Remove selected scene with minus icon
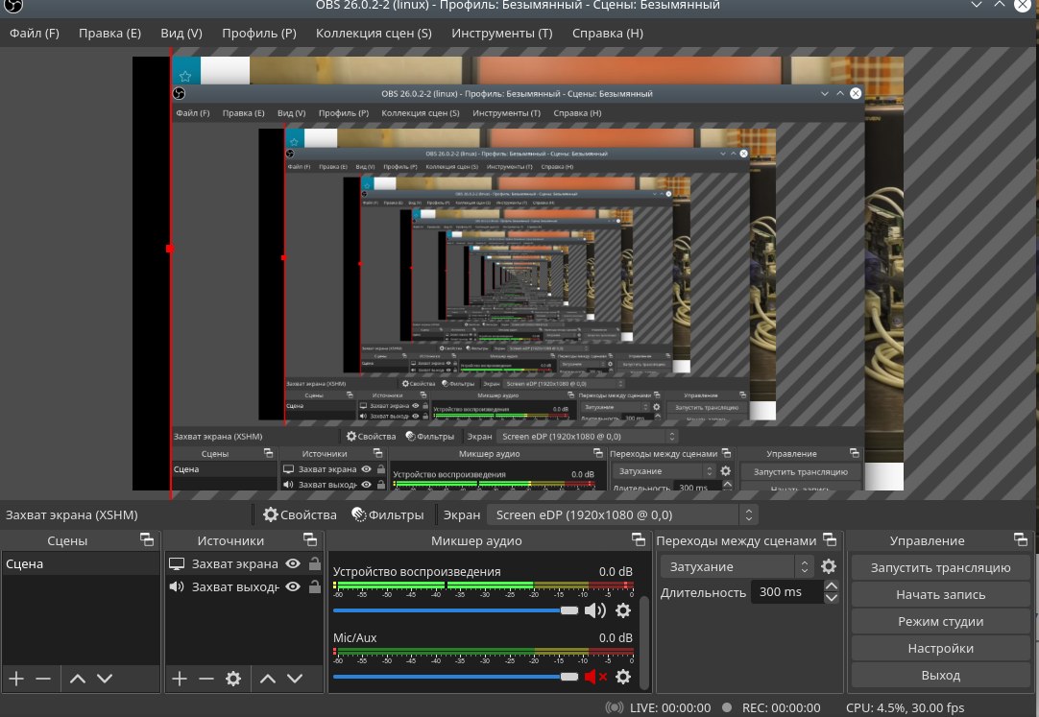Viewport: 1039px width, 717px height. tap(43, 678)
